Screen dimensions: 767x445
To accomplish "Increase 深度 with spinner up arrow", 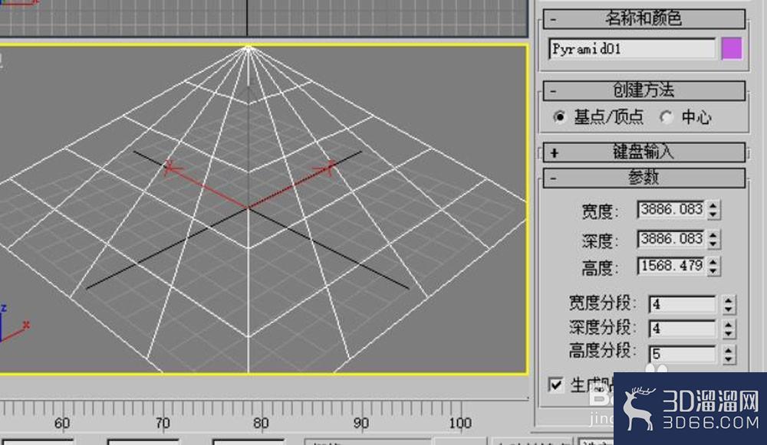I will [x=713, y=234].
